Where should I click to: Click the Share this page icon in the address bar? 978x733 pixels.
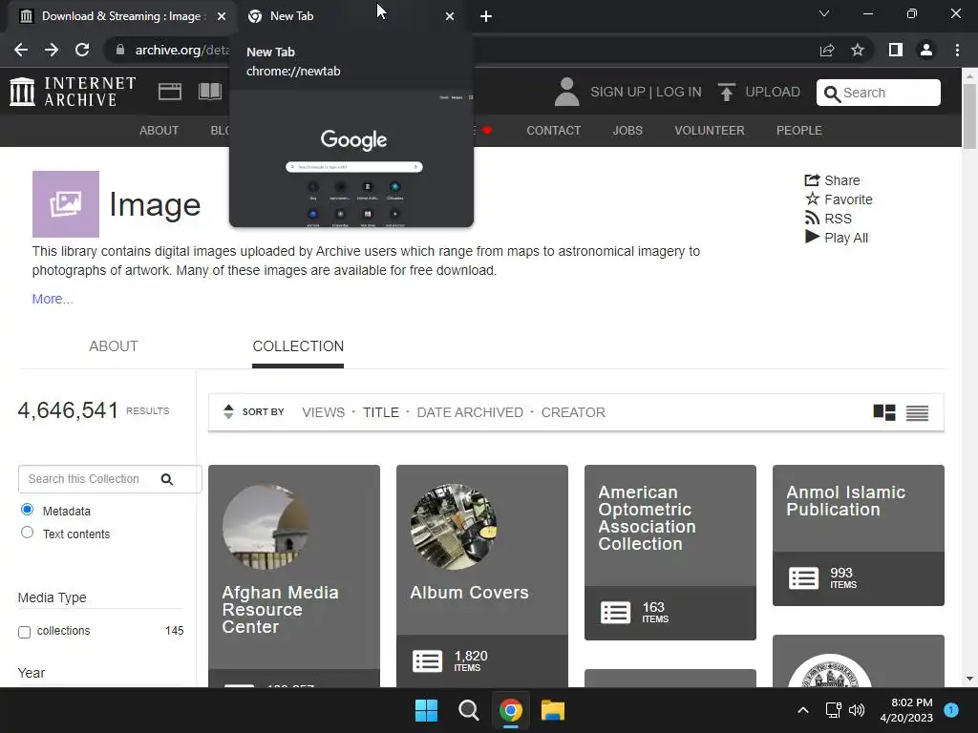[827, 50]
